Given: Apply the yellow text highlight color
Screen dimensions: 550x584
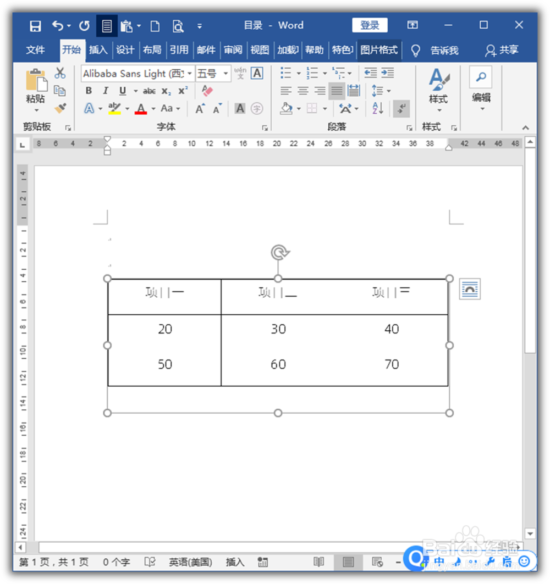Looking at the screenshot, I should point(114,108).
